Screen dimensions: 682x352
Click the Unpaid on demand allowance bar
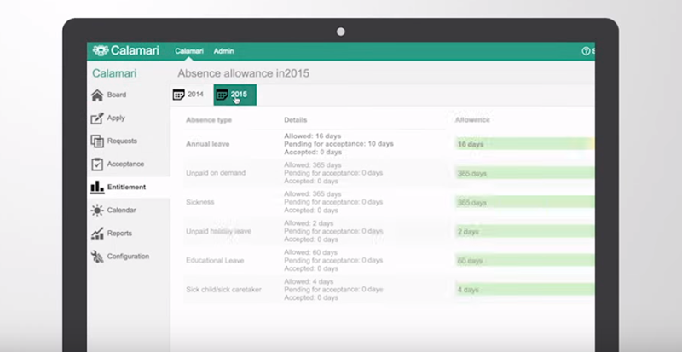tap(523, 173)
